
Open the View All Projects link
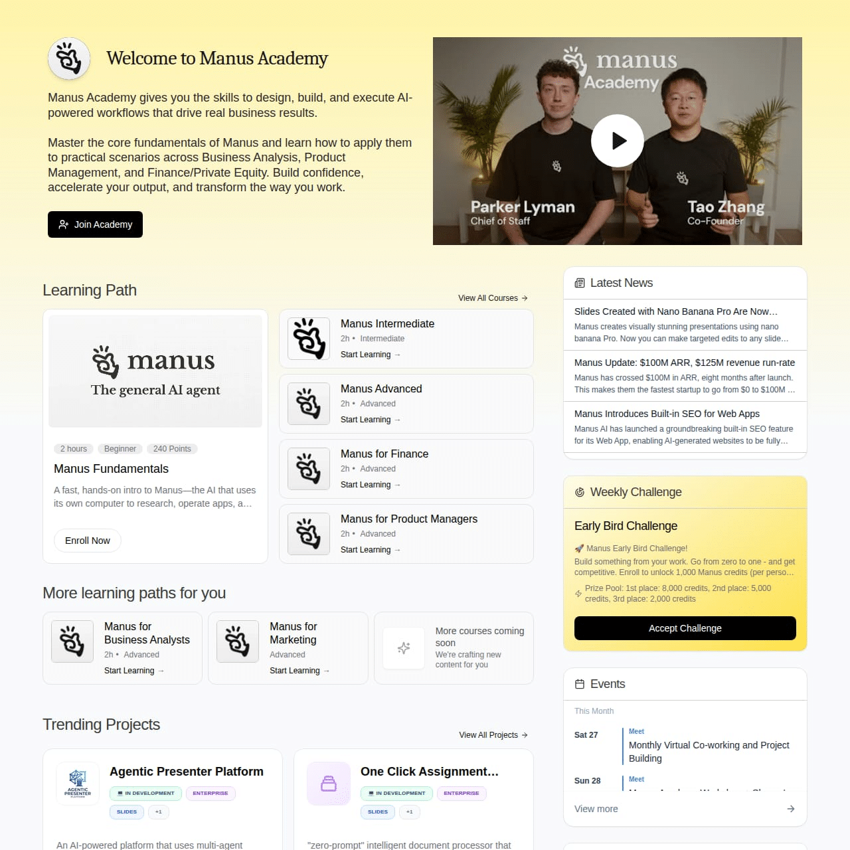coord(493,735)
